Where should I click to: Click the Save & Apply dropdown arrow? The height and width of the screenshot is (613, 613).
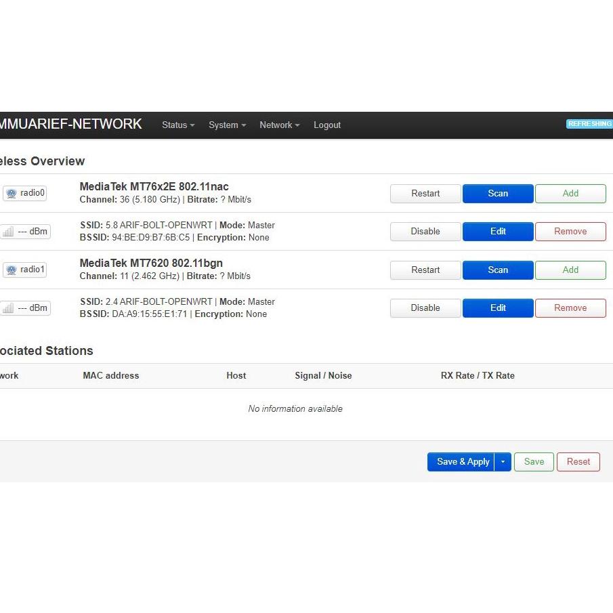coord(503,462)
